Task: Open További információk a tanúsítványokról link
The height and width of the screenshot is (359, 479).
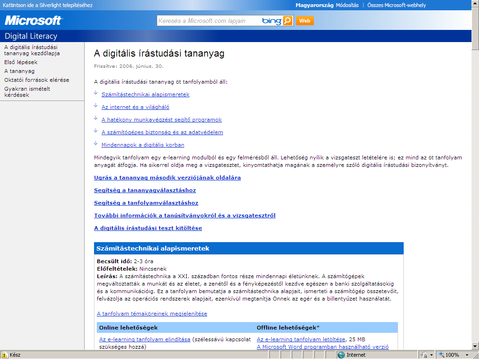Action: (x=185, y=215)
